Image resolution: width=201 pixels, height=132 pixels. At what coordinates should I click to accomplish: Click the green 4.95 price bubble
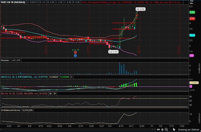tap(192, 12)
